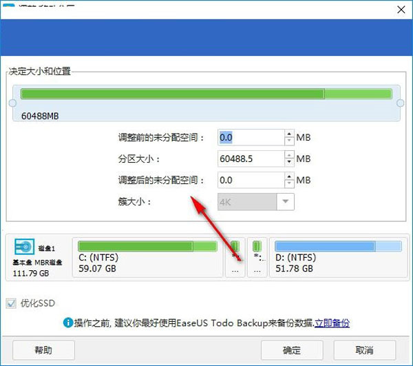Close the resize partition dialog

[x=401, y=10]
